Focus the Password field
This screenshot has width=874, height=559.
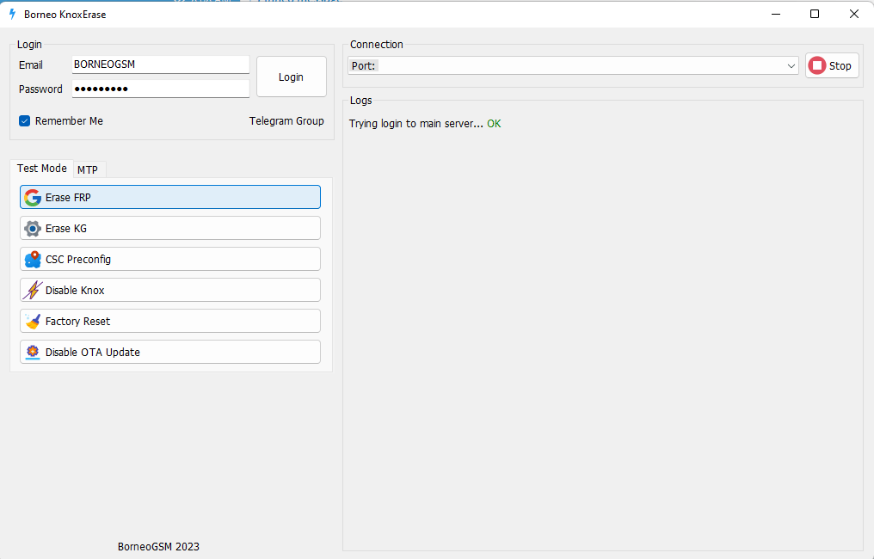pyautogui.click(x=160, y=89)
